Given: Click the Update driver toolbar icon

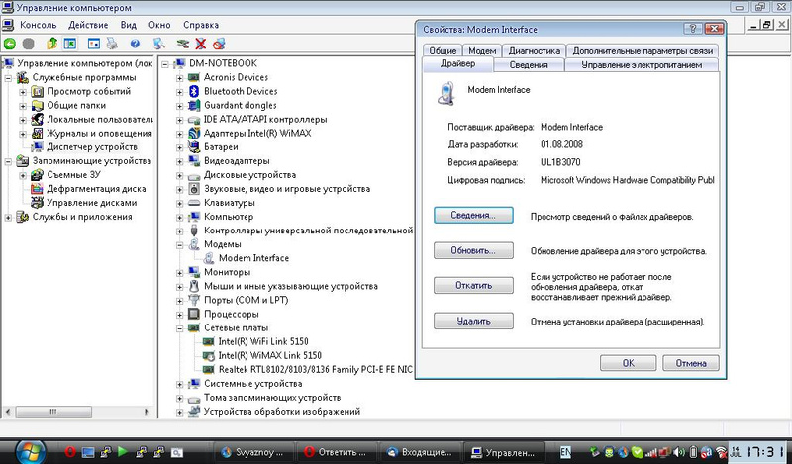Looking at the screenshot, I should coord(183,44).
